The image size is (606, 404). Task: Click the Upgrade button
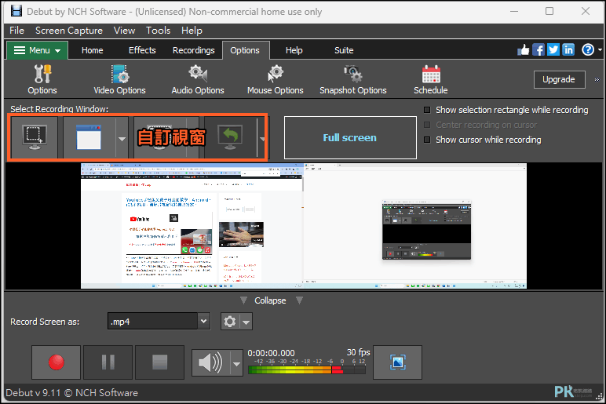(559, 79)
